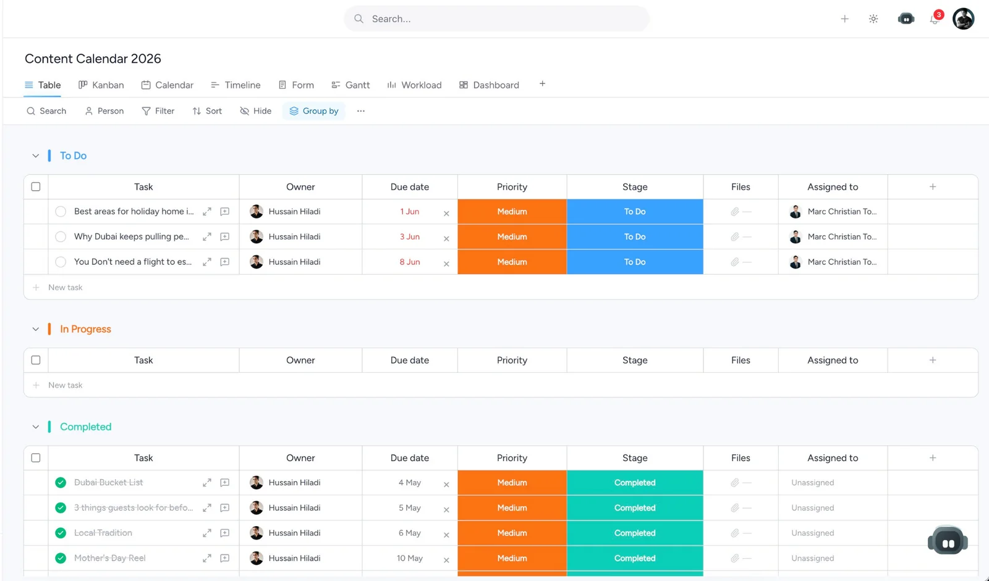The width and height of the screenshot is (989, 581).
Task: Change Completed stage of 'Local Tradition'
Action: tap(635, 533)
